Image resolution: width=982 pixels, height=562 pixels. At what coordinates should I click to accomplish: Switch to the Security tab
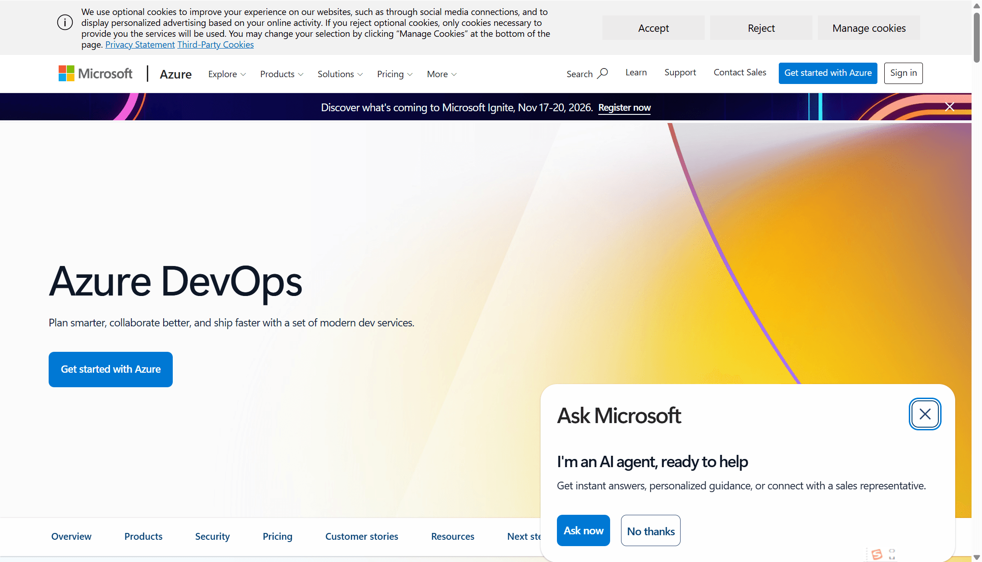212,537
